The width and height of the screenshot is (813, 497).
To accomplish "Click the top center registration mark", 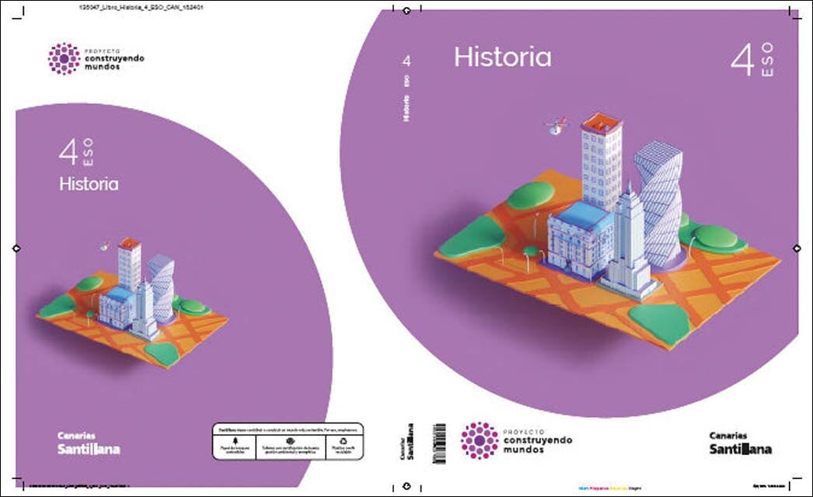I will click(407, 10).
